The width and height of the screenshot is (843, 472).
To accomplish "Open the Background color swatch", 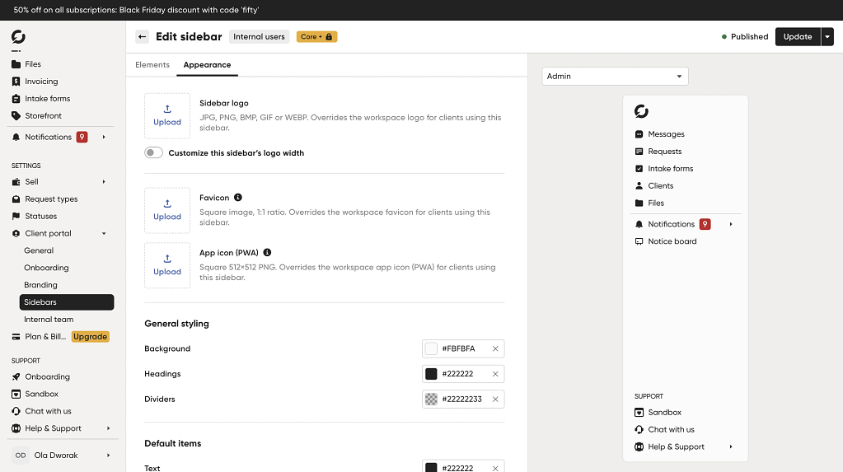I will (x=431, y=348).
